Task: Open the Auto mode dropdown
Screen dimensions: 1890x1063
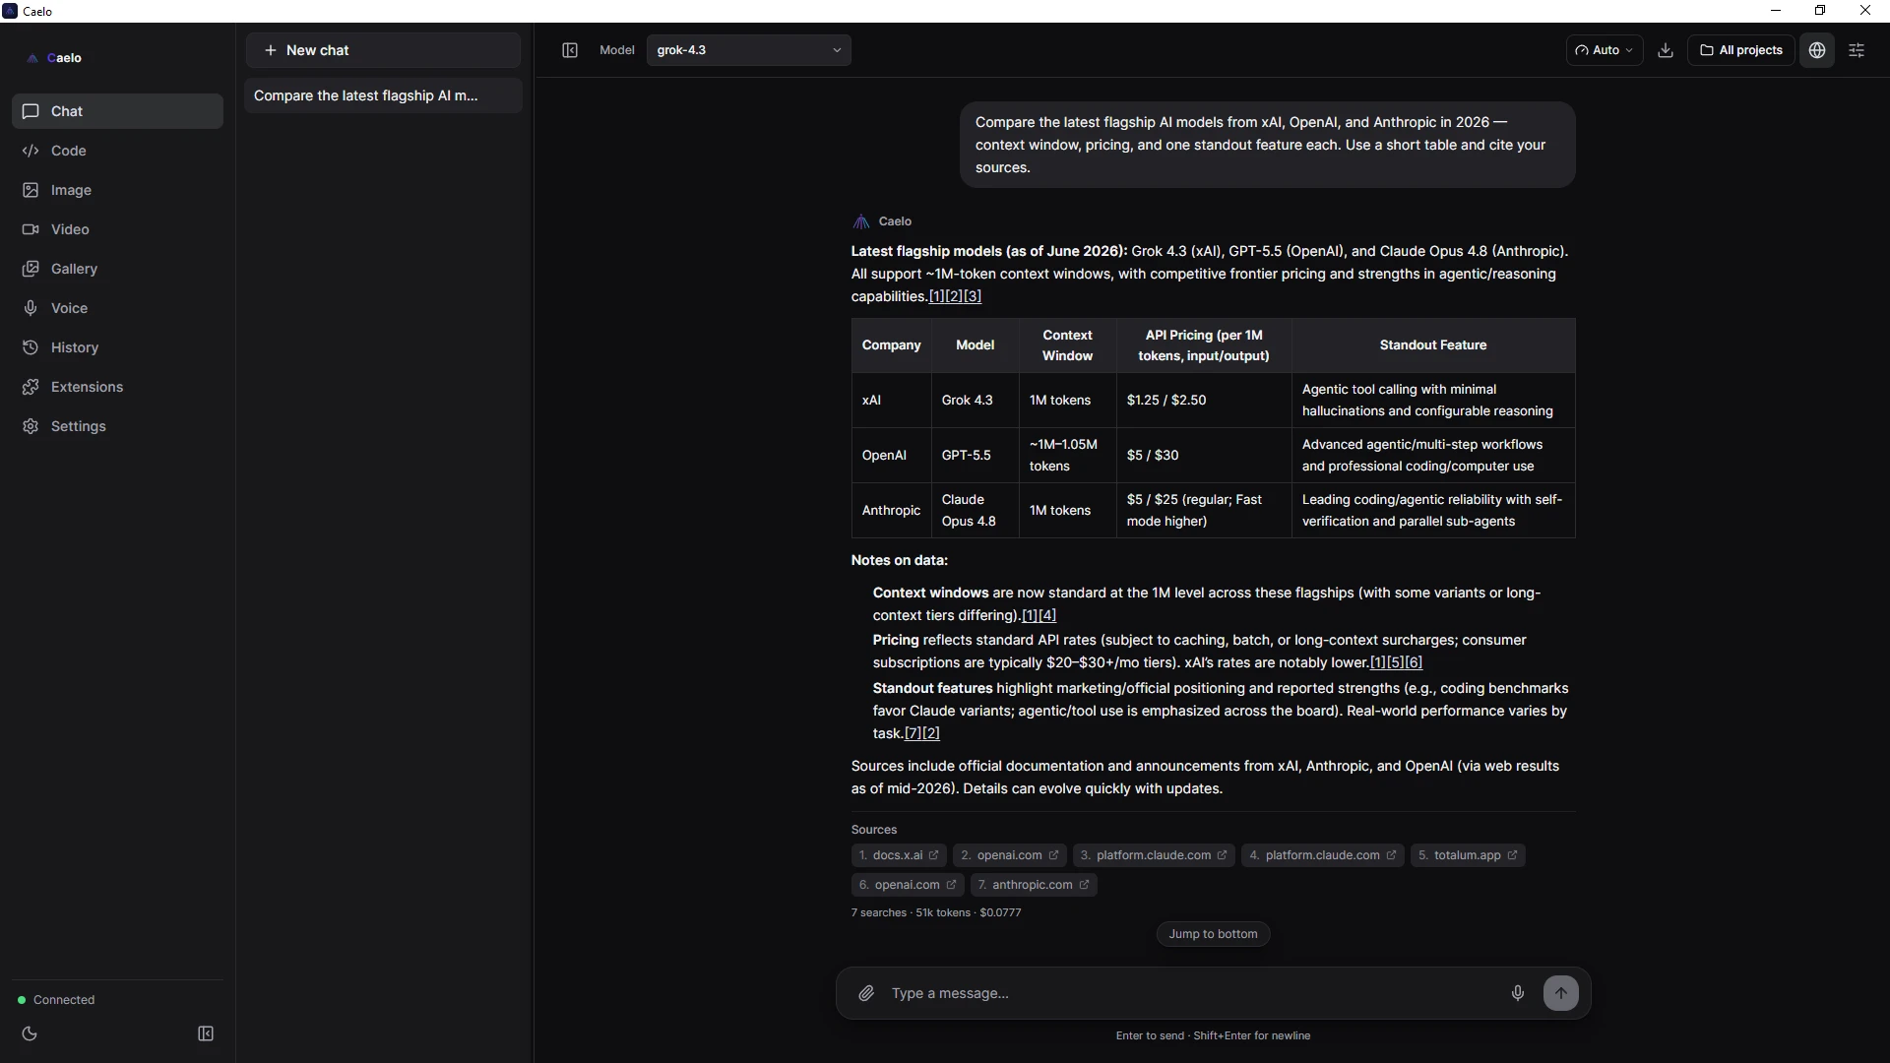Action: click(1604, 50)
